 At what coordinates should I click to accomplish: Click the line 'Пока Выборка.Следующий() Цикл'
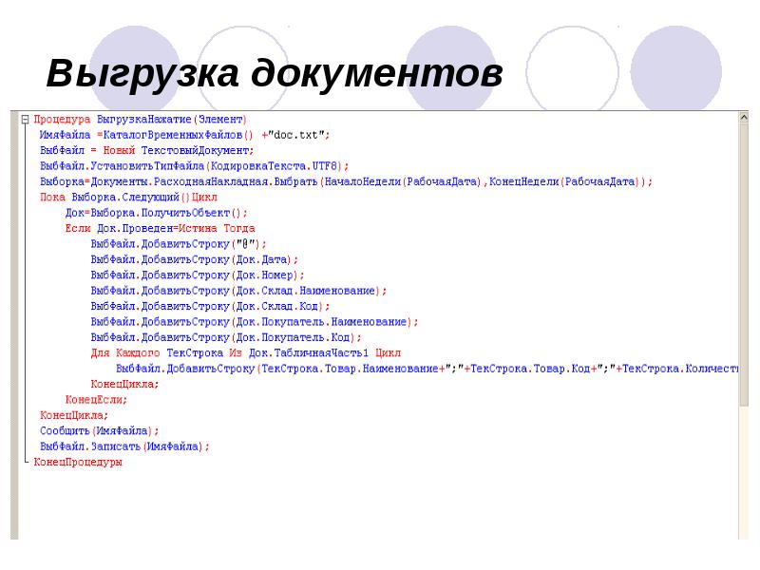point(128,197)
